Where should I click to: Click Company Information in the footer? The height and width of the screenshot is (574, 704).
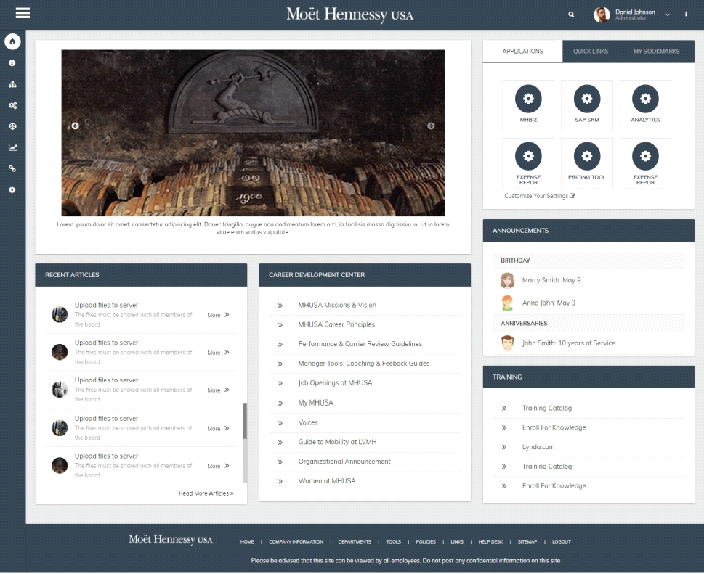[296, 542]
